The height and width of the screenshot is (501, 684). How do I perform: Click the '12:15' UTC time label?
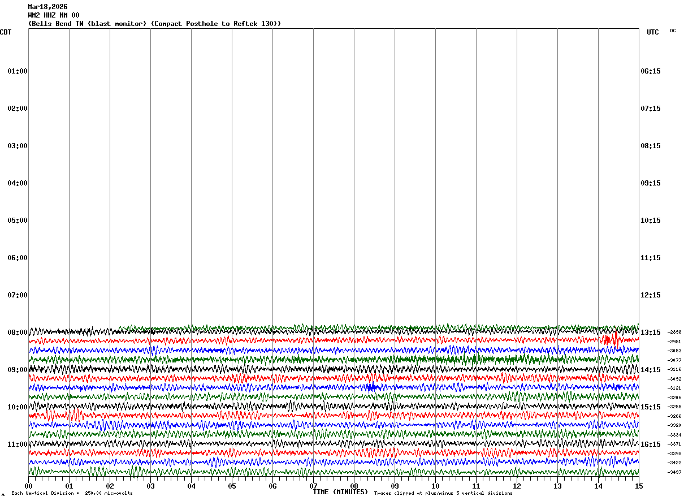click(650, 295)
